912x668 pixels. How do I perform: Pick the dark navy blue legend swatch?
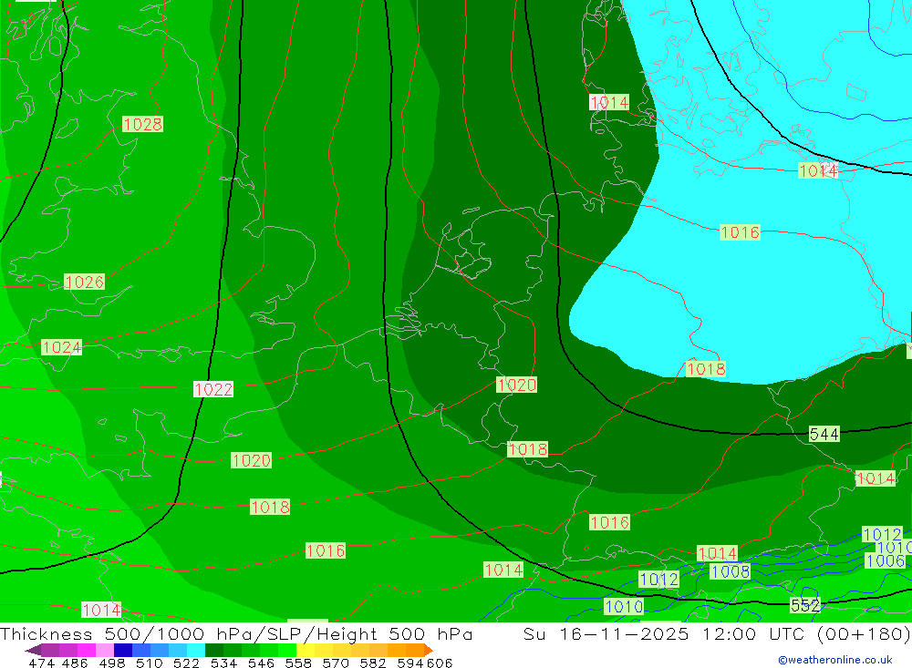click(x=123, y=650)
